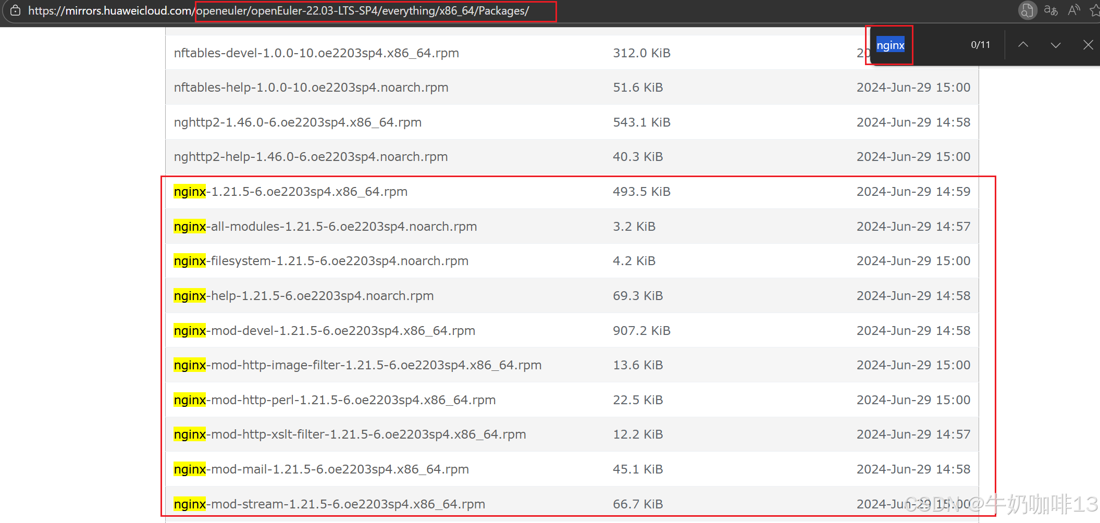Viewport: 1100px width, 523px height.
Task: Open nginx-mod-http-xslt-filter rpm link
Action: [350, 434]
